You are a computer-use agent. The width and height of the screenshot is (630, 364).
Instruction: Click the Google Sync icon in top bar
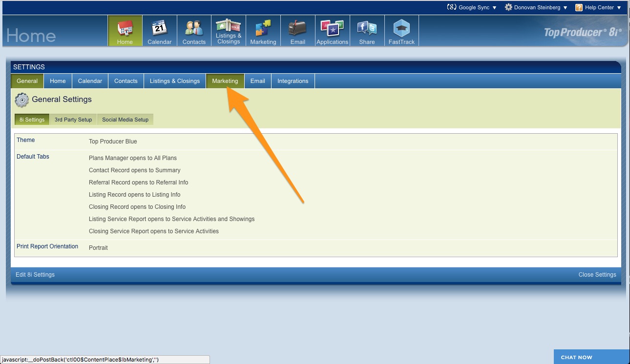(x=452, y=7)
